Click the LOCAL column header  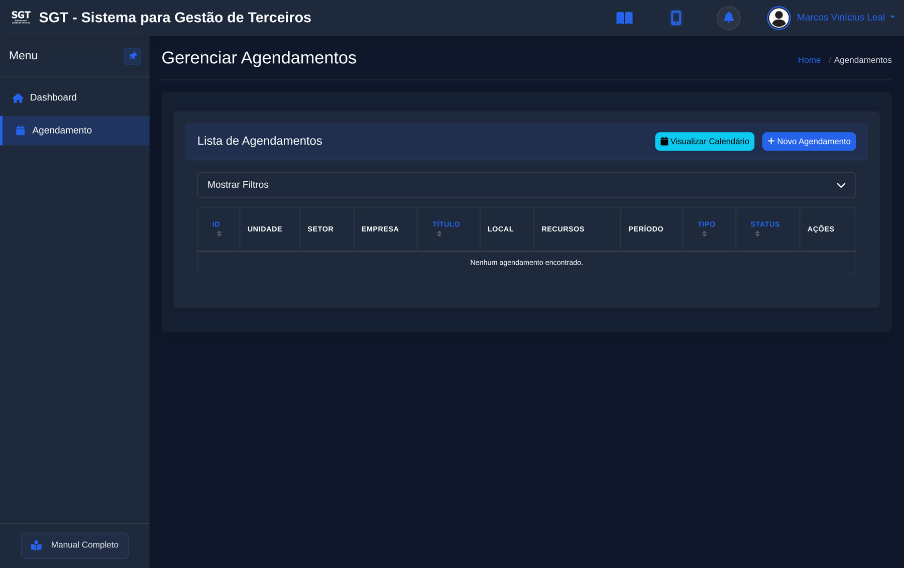(x=500, y=229)
